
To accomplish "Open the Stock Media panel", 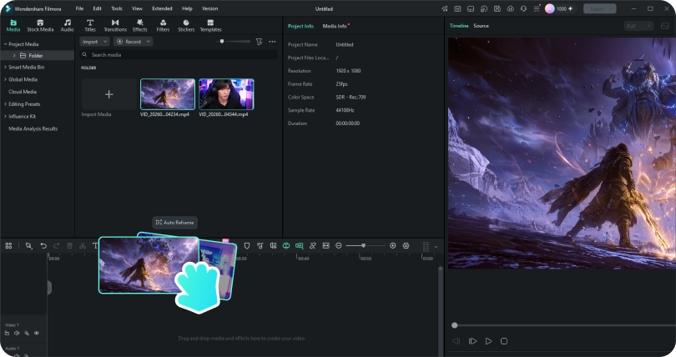I will pyautogui.click(x=40, y=25).
